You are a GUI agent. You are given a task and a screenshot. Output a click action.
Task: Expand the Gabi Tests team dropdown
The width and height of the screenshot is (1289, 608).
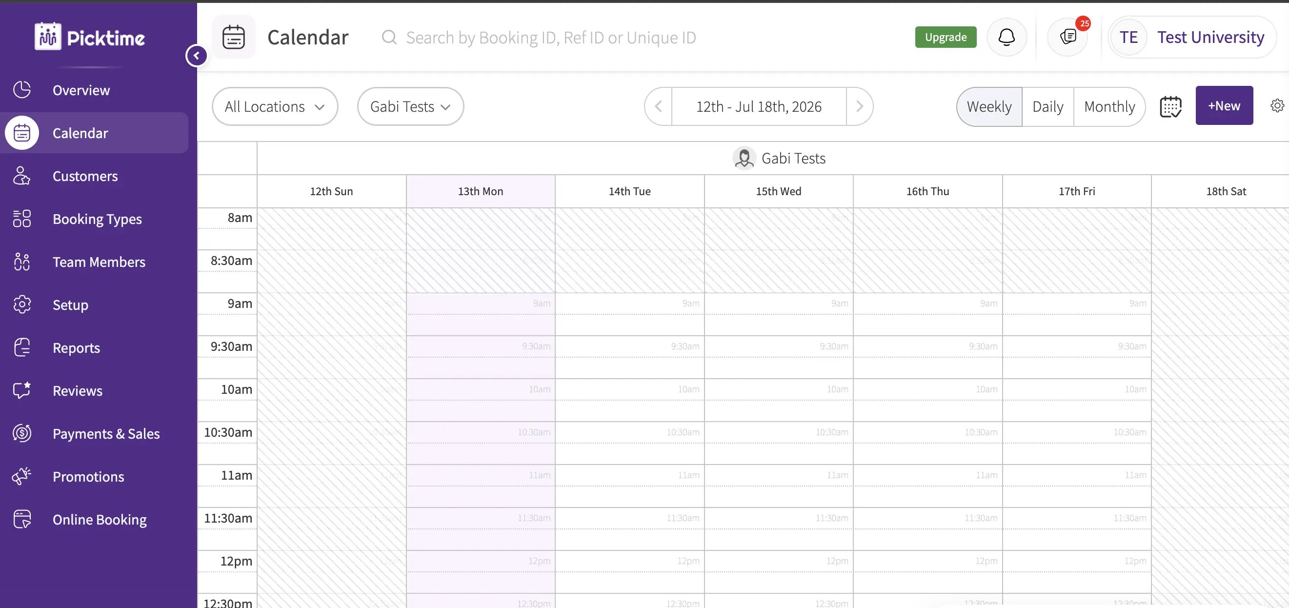pyautogui.click(x=410, y=106)
